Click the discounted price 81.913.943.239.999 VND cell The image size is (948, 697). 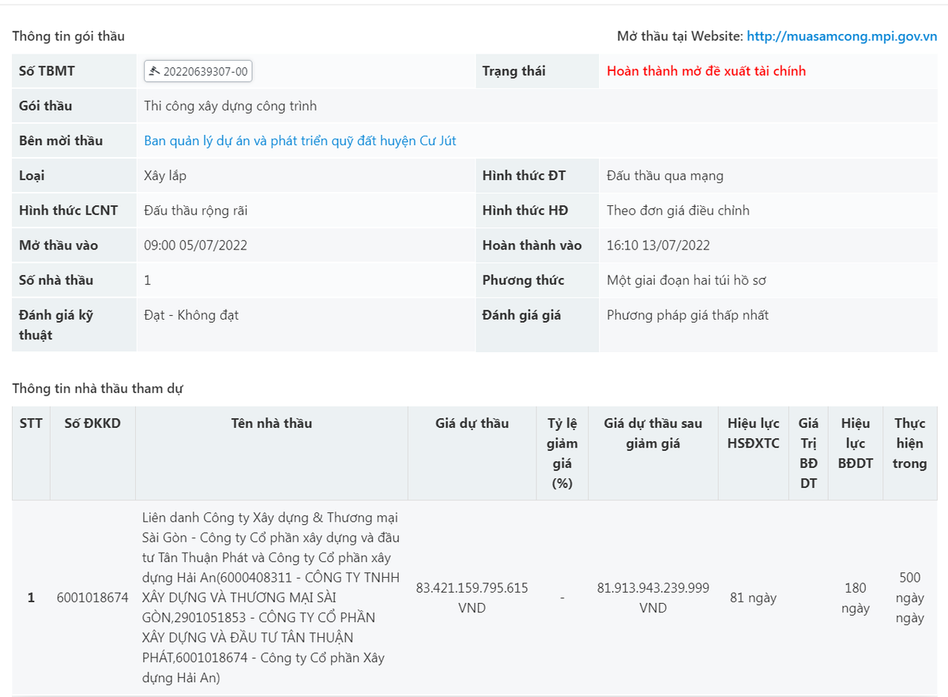(x=653, y=598)
